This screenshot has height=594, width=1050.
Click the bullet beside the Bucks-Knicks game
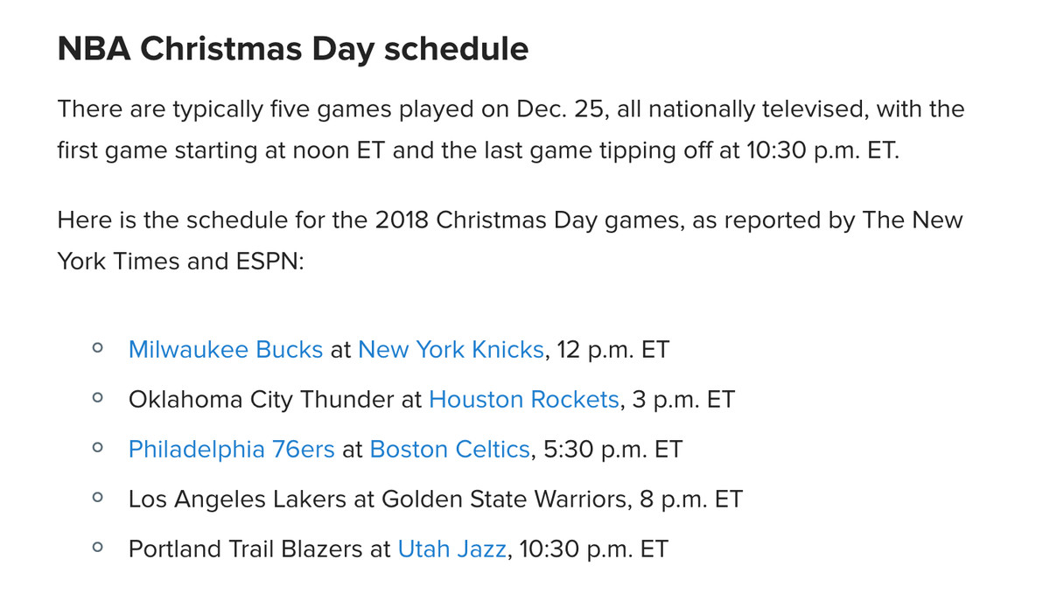tap(97, 349)
